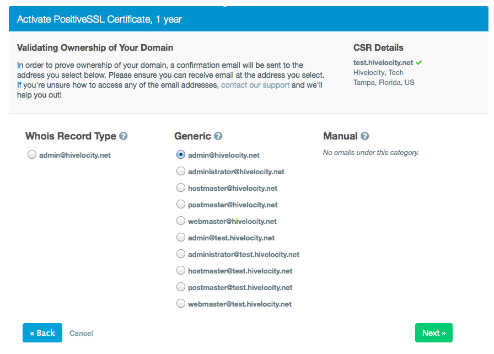
Task: Pick webmaster@hivelocity.net radio option
Action: (x=180, y=221)
